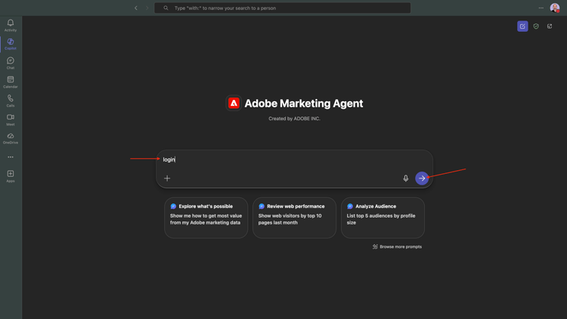Image resolution: width=567 pixels, height=319 pixels.
Task: Open the Chat section
Action: point(11,63)
